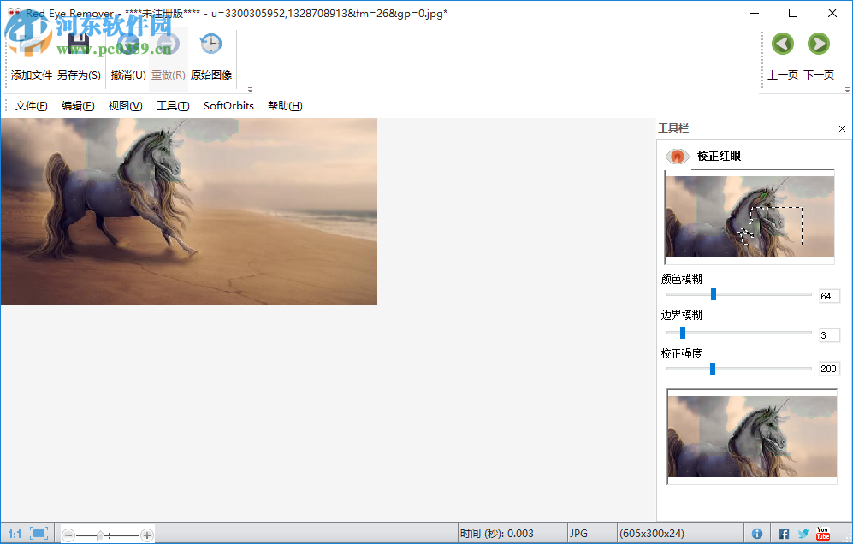This screenshot has height=544, width=853.
Task: Open the 编辑(E) menu
Action: coord(78,106)
